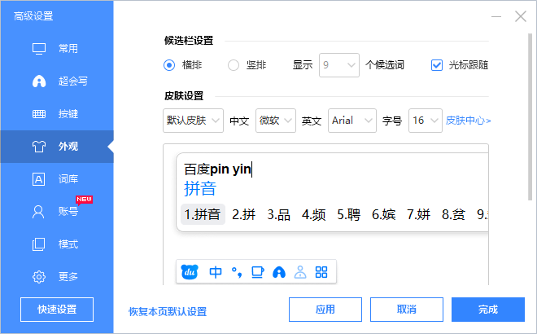Click the monitor icon beside 常用
537x334 pixels.
tap(39, 49)
